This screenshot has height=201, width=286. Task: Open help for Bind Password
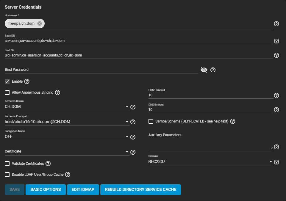tap(213, 70)
